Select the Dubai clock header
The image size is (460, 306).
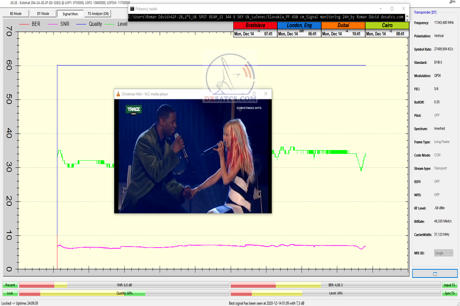click(x=343, y=25)
